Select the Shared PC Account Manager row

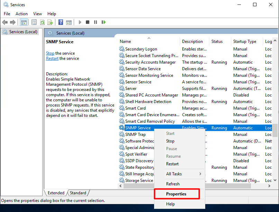coord(195,95)
